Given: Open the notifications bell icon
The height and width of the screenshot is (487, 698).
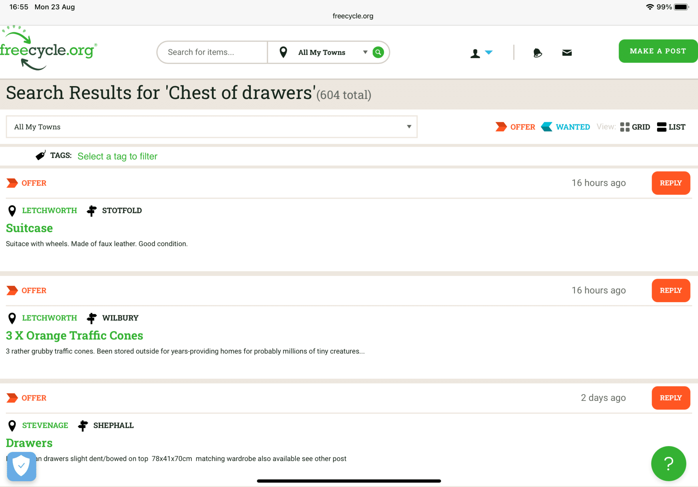Looking at the screenshot, I should (x=537, y=53).
